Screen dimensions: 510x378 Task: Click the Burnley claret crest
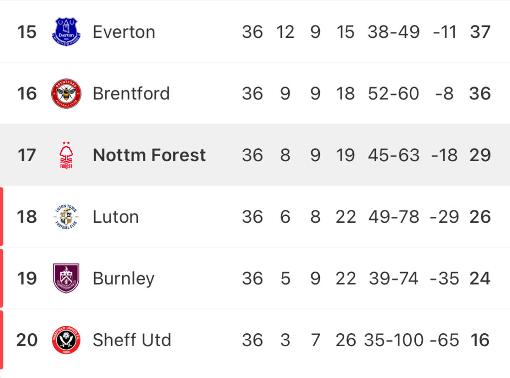(x=66, y=279)
